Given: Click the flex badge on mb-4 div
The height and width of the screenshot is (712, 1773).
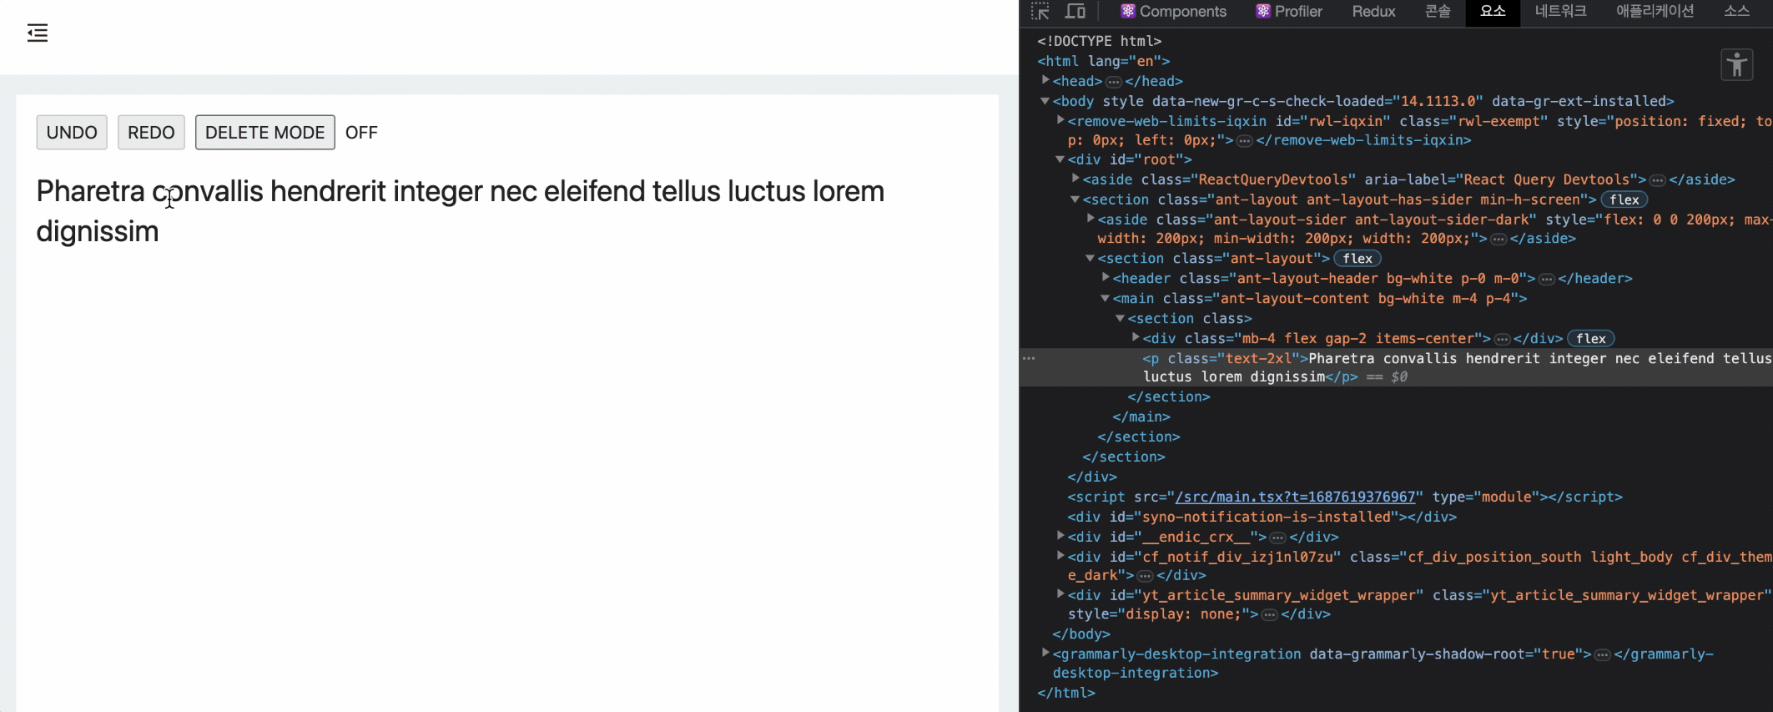Looking at the screenshot, I should click(x=1590, y=339).
